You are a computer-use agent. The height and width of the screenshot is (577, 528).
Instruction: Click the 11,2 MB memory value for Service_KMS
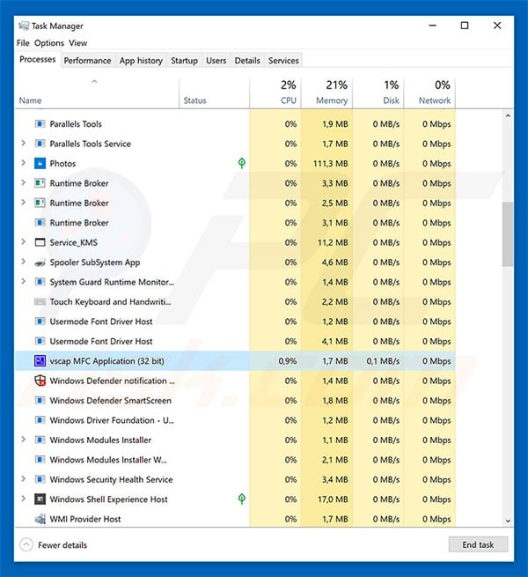(333, 242)
